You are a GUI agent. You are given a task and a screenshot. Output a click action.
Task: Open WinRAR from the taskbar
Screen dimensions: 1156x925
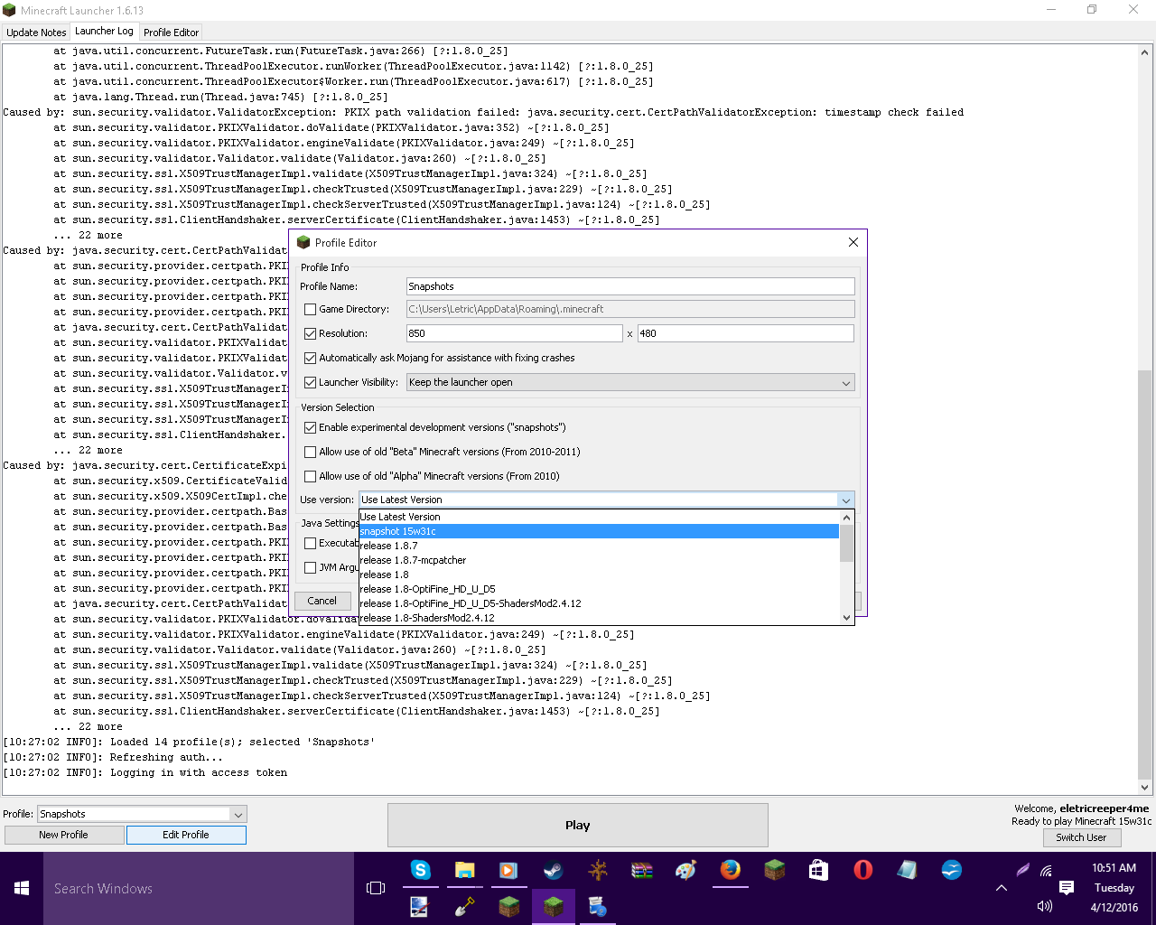tap(641, 870)
